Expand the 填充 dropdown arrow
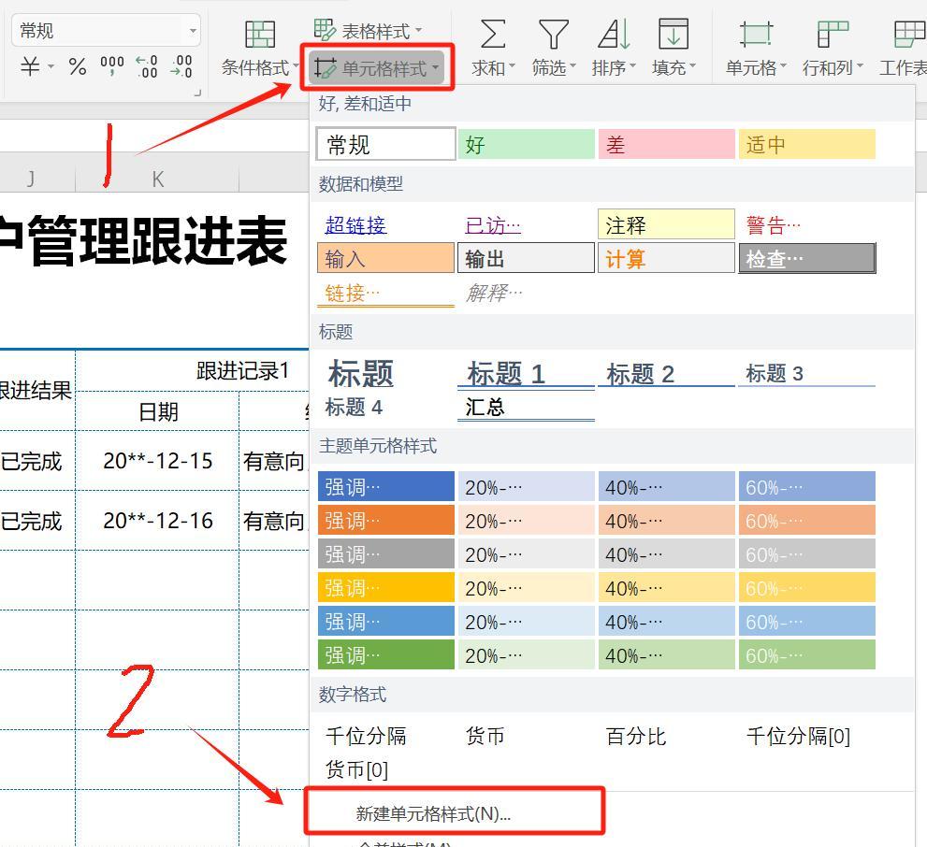 click(x=692, y=66)
